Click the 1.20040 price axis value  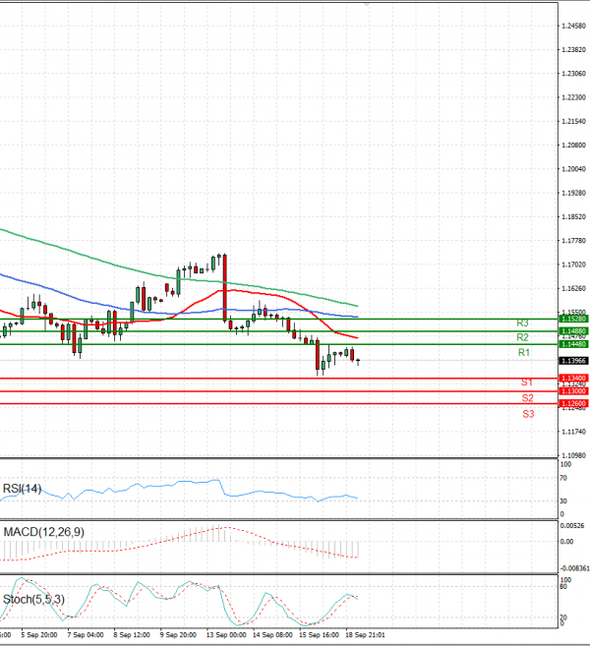[574, 169]
